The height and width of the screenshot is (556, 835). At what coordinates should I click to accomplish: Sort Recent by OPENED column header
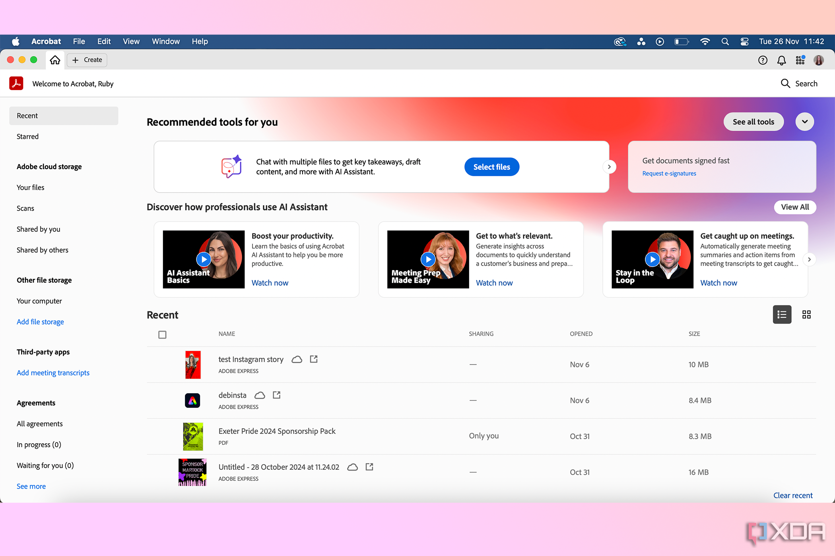(581, 334)
